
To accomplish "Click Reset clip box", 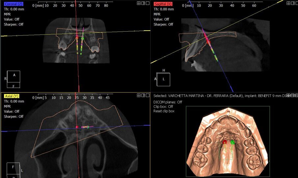I will point(164,111).
